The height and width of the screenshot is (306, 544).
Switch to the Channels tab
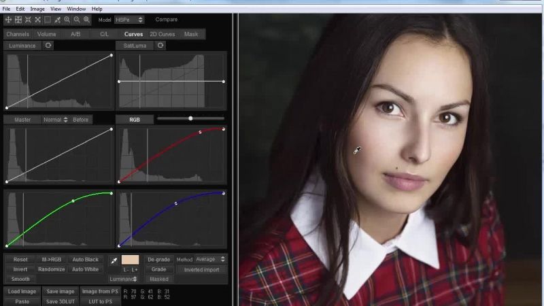click(18, 34)
